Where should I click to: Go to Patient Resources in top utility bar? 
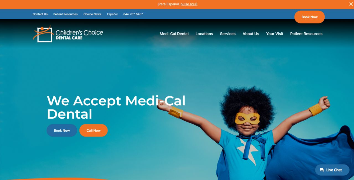(65, 14)
